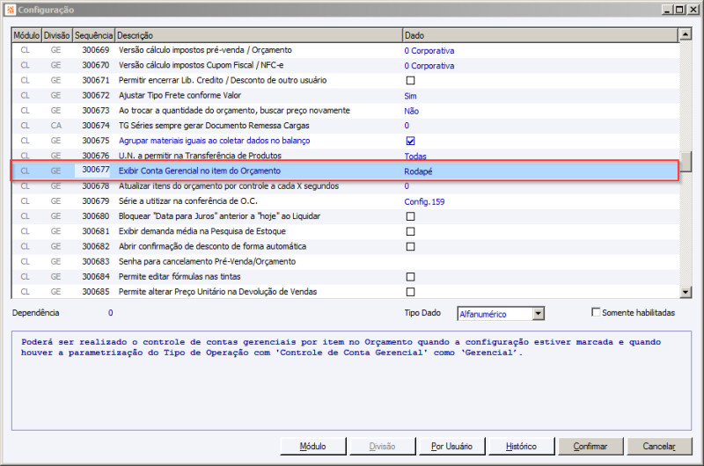Uncheck Agrupar materiais iguais ao coletar dados checkbox
The image size is (704, 466).
pyautogui.click(x=410, y=141)
